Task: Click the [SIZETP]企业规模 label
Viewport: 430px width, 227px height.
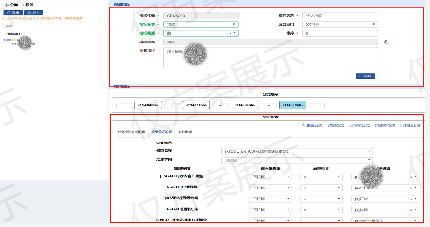Action: (182, 187)
